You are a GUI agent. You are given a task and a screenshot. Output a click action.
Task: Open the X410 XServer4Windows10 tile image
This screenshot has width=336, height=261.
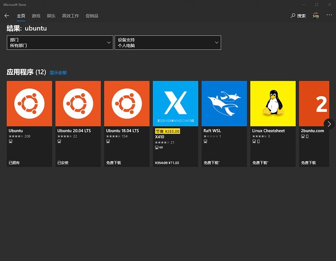(x=176, y=103)
